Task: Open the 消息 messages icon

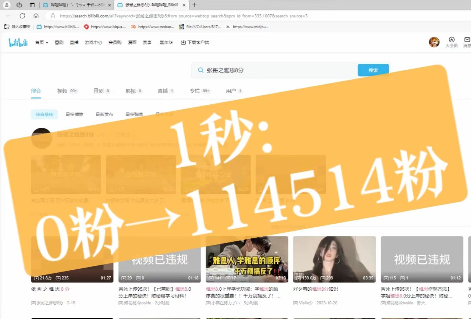Action: point(467,42)
